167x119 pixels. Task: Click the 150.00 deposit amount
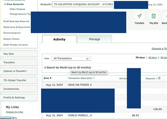coord(157,109)
